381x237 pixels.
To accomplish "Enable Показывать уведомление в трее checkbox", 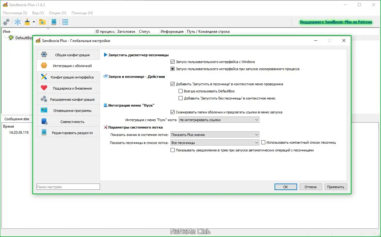I will [x=173, y=150].
